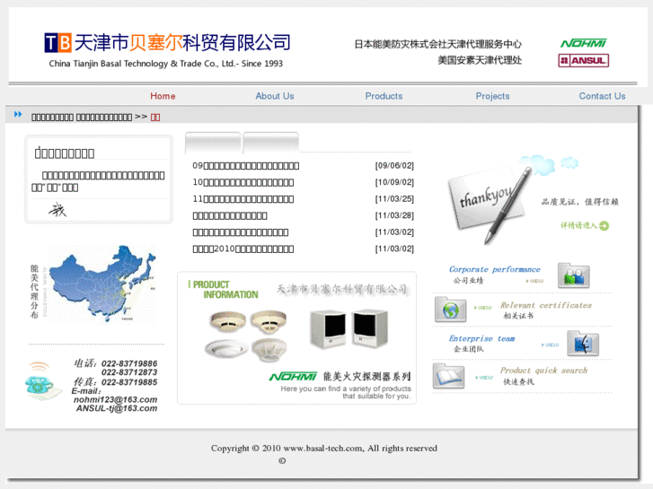Click the fax number 022-83719885
653x489 pixels.
coord(129,382)
